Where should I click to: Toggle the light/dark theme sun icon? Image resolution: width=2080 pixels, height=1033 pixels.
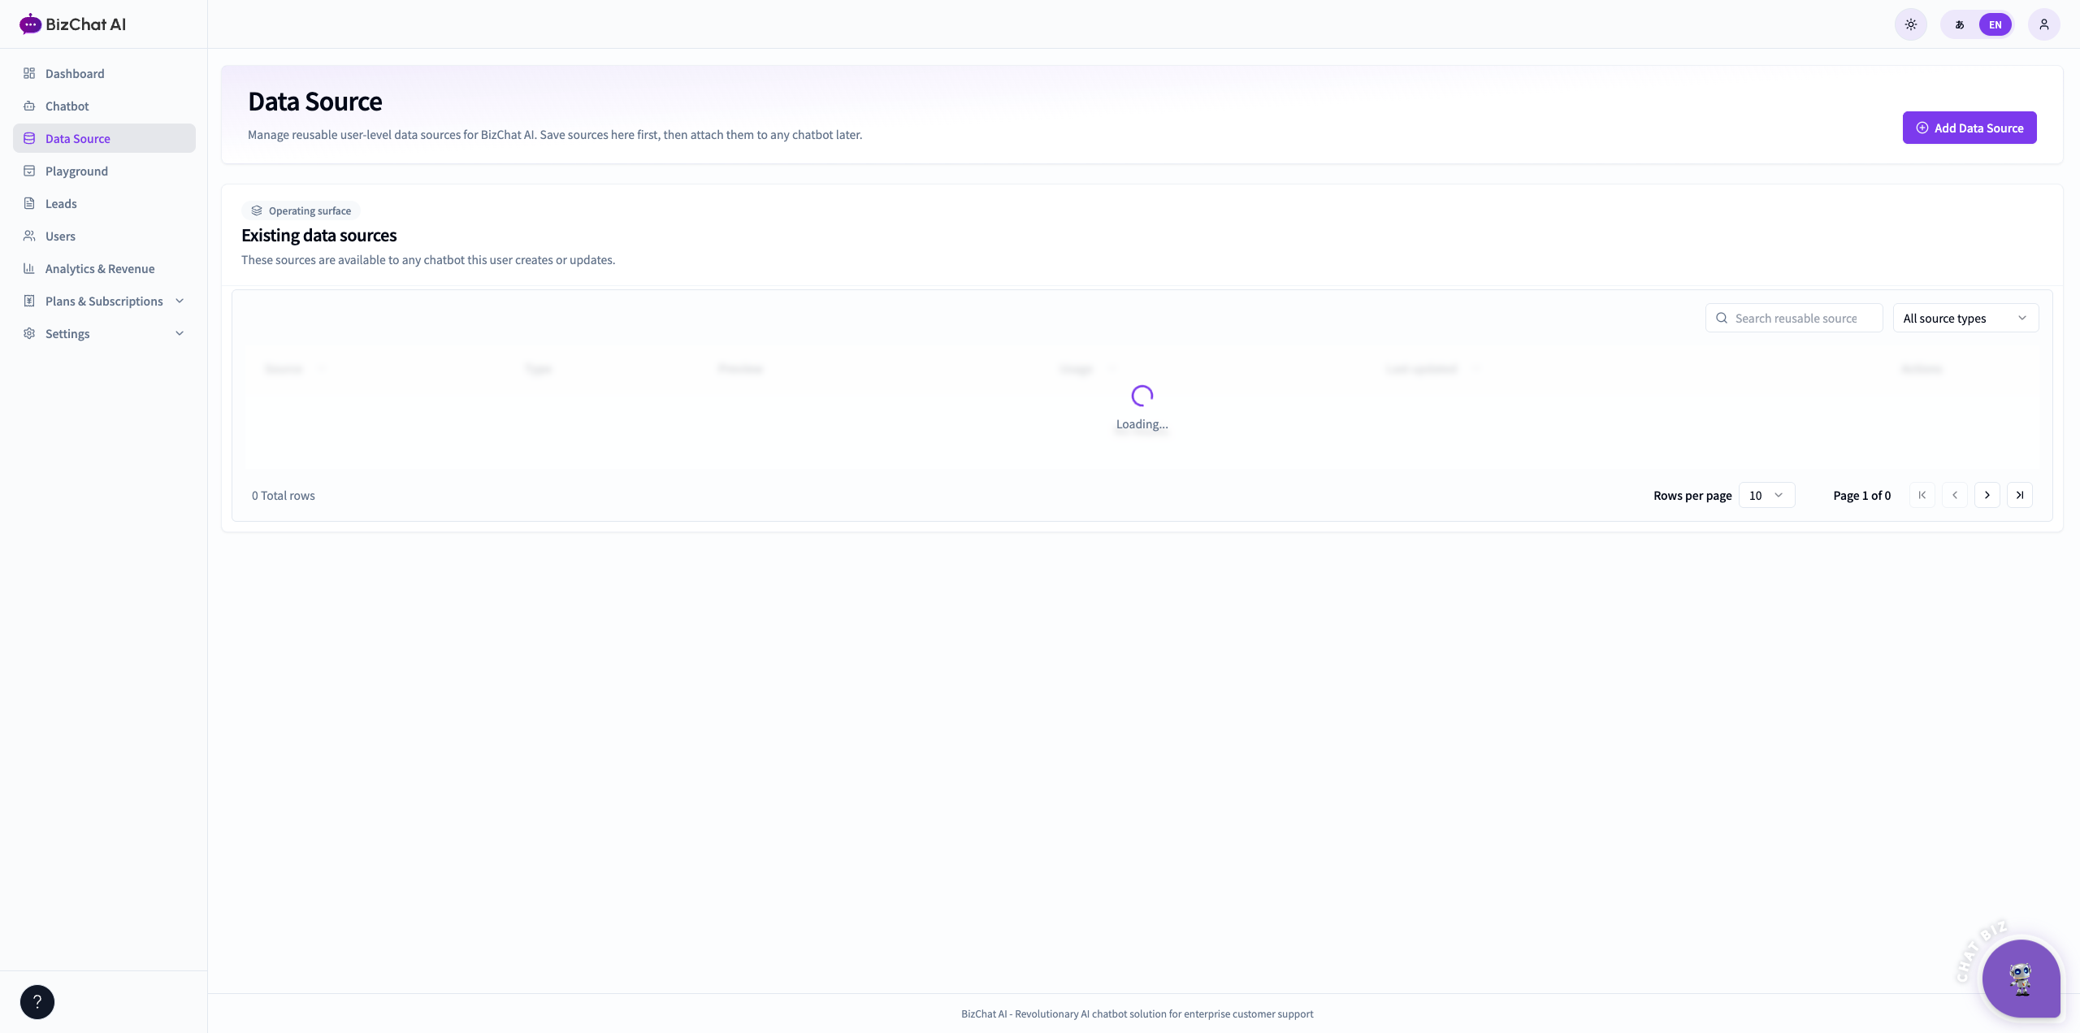pos(1911,24)
